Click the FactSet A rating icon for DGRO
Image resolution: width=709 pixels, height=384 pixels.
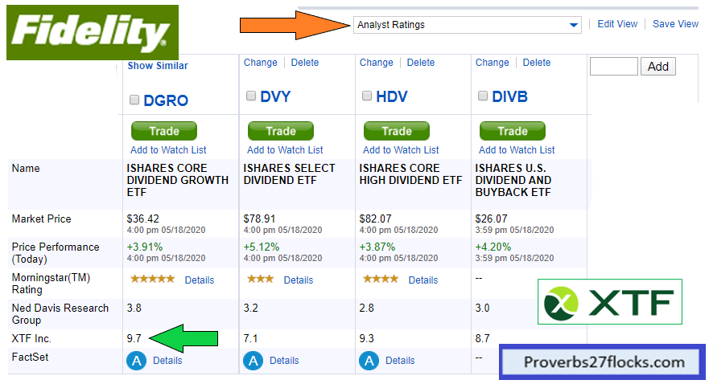click(x=136, y=361)
